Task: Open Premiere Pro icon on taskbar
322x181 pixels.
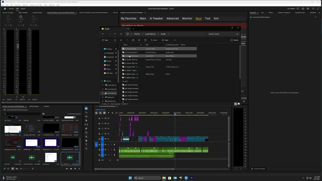Action: tap(192, 178)
